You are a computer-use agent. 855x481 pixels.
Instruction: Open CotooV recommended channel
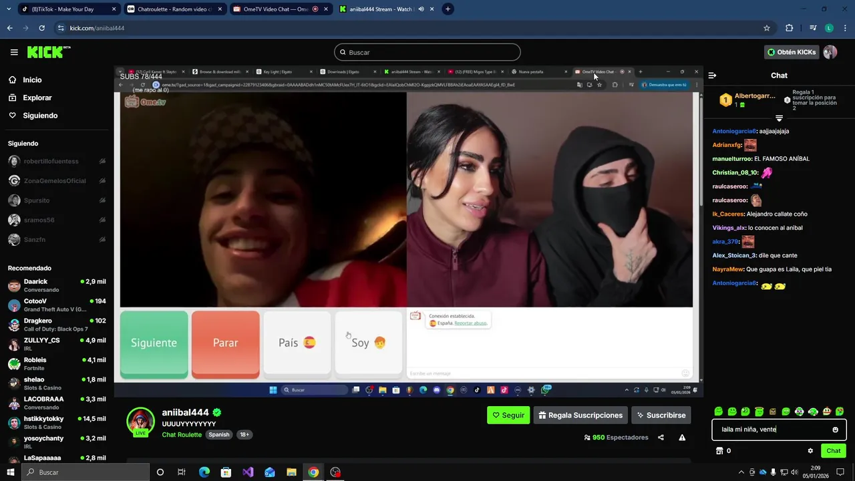point(57,305)
